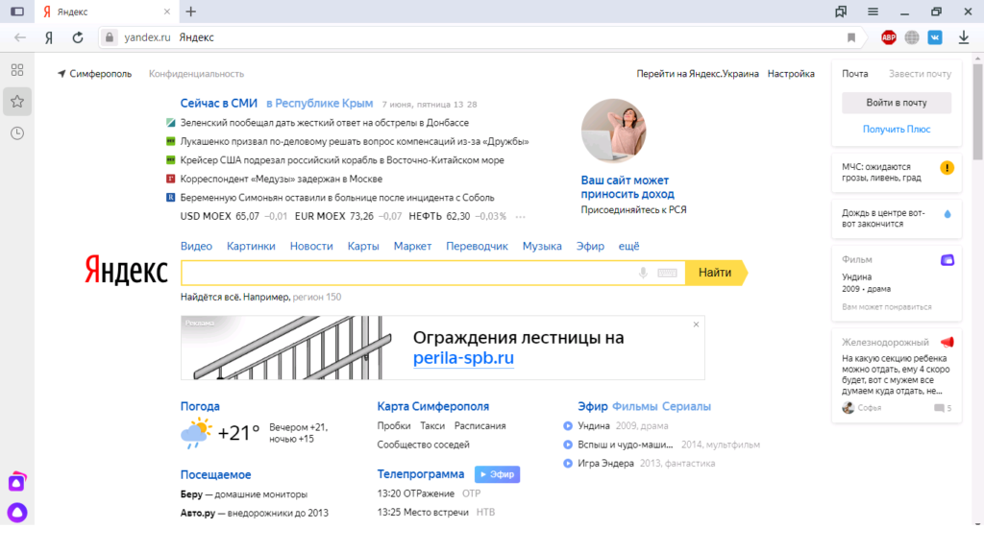Image resolution: width=984 pixels, height=553 pixels.
Task: Open the tableau grid in left sidebar
Action: [x=17, y=69]
